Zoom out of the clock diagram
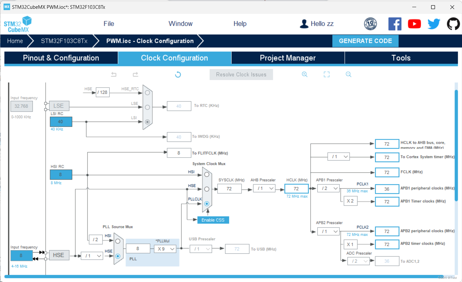The width and height of the screenshot is (462, 282). [349, 74]
